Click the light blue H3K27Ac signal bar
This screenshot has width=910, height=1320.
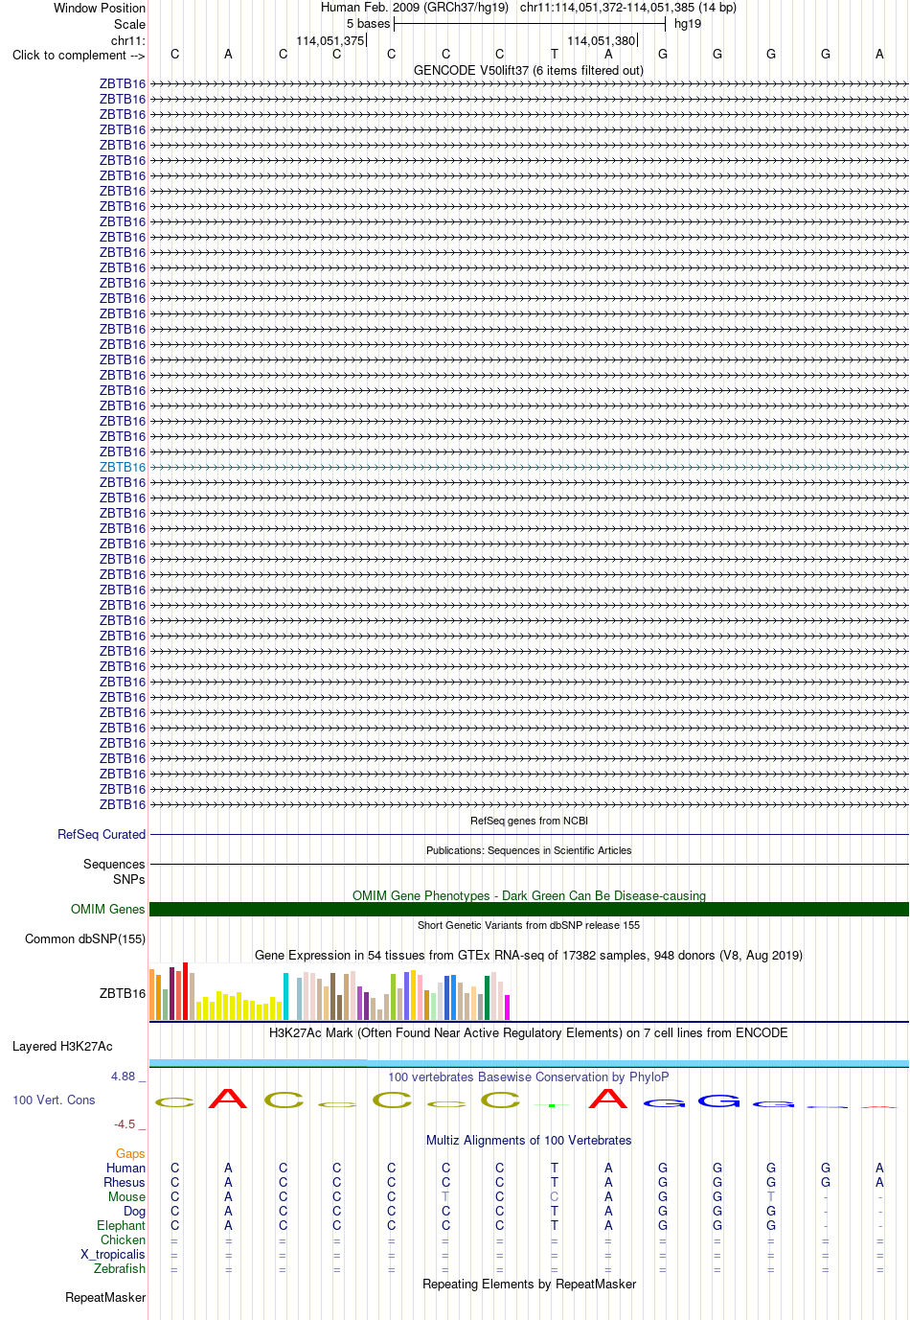(529, 1063)
